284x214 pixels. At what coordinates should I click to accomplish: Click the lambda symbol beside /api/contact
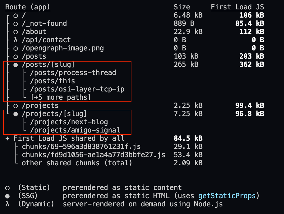point(16,40)
